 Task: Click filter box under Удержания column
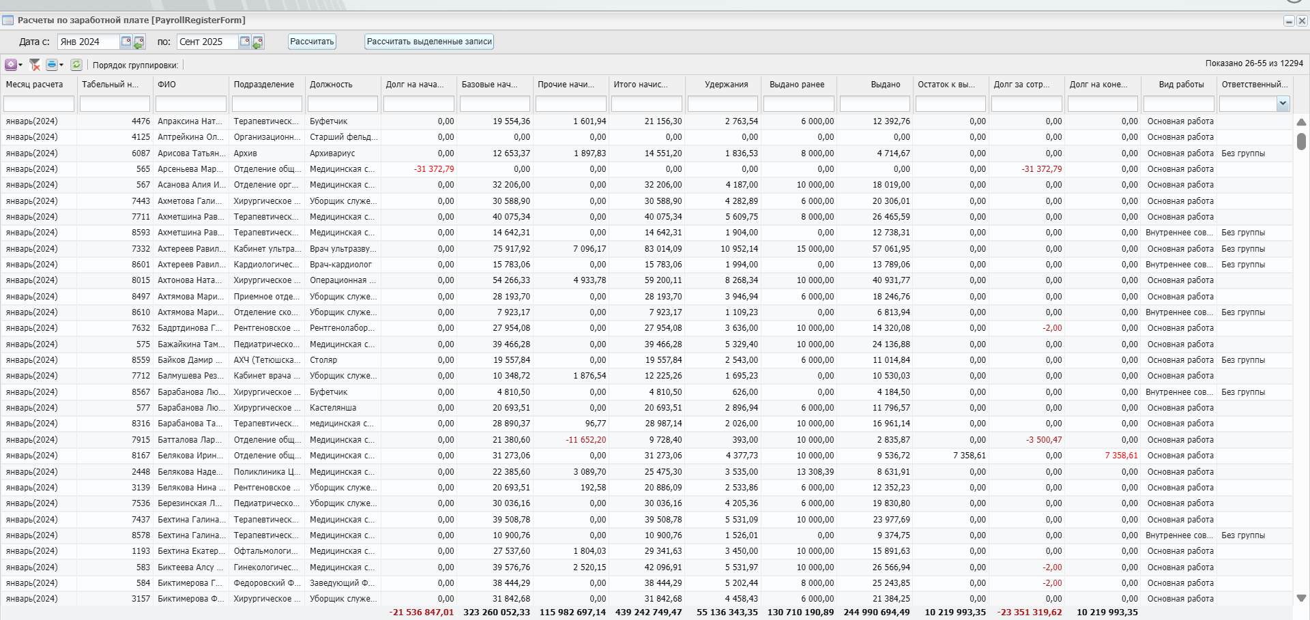tap(723, 104)
